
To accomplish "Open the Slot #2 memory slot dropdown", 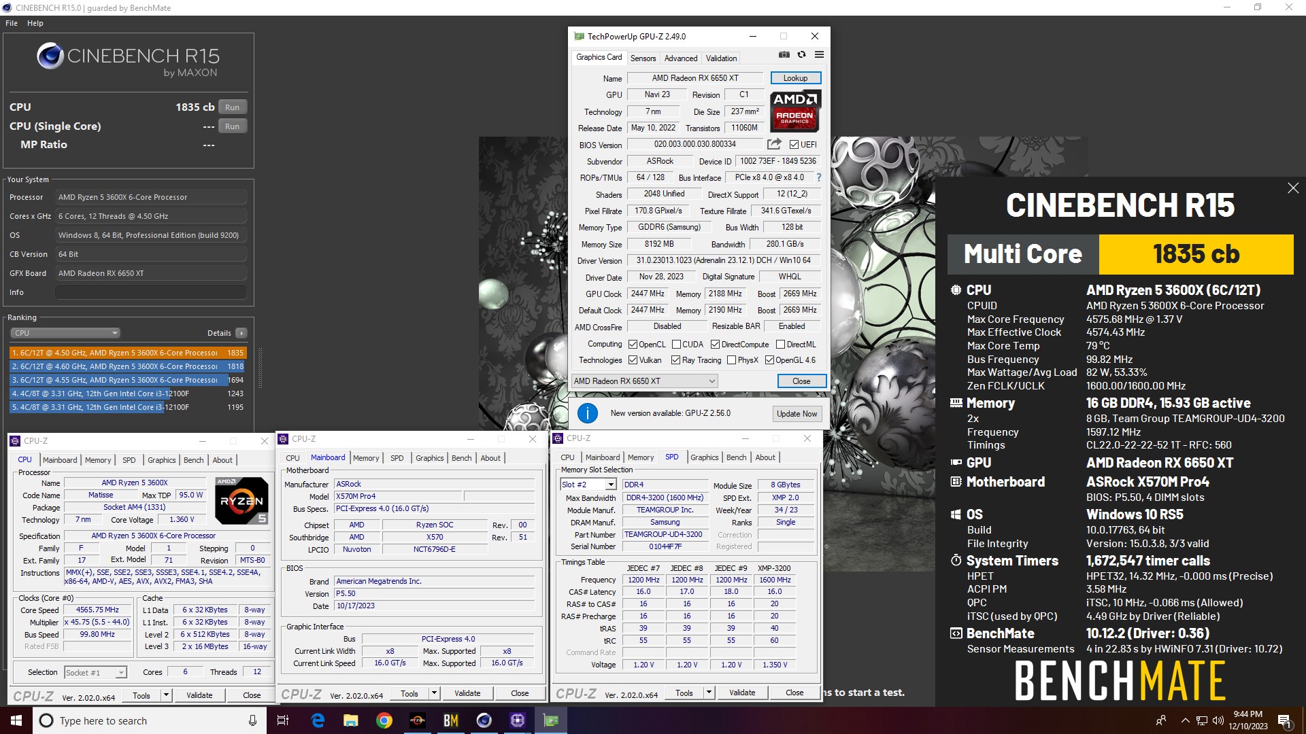I will click(588, 485).
